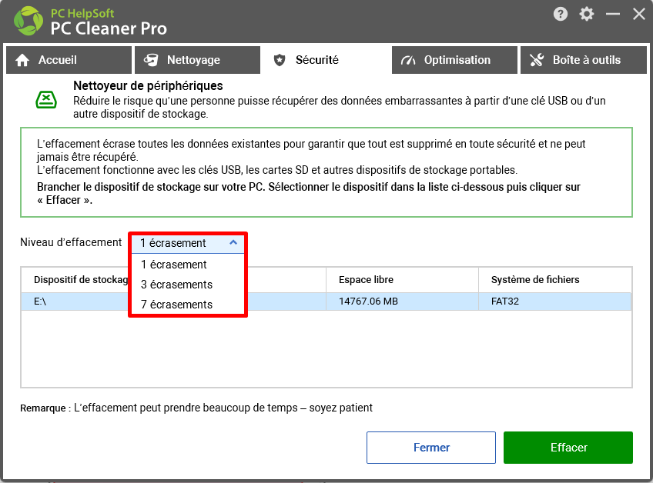The height and width of the screenshot is (483, 653).
Task: Click the 'Nettoyeur de périphériques' heading
Action: (148, 85)
